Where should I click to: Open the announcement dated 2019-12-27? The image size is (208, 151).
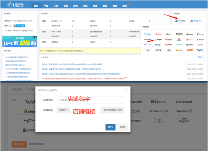tap(81, 74)
